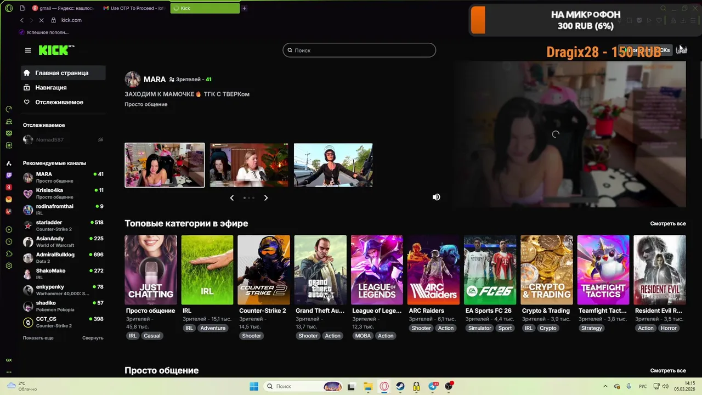Show hidden system tray icons
This screenshot has height=395, width=702.
click(x=605, y=386)
